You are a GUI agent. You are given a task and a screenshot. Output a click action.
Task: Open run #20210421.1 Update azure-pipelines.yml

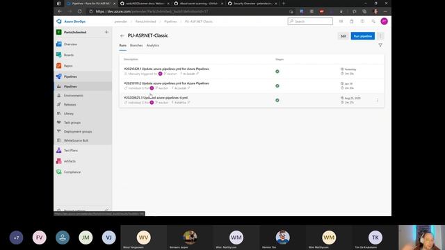pos(167,69)
